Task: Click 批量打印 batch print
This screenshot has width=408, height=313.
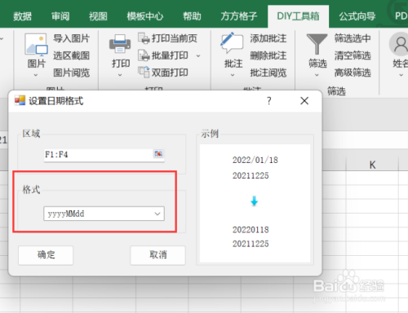Action: coord(163,55)
